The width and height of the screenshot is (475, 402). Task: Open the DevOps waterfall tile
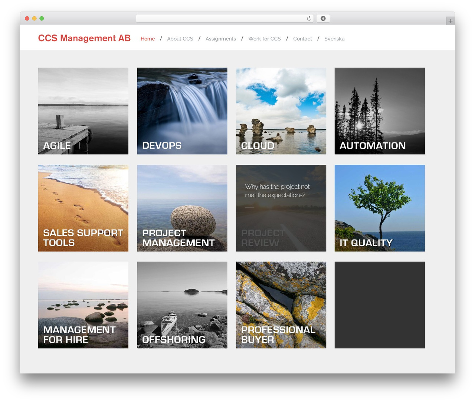(182, 111)
